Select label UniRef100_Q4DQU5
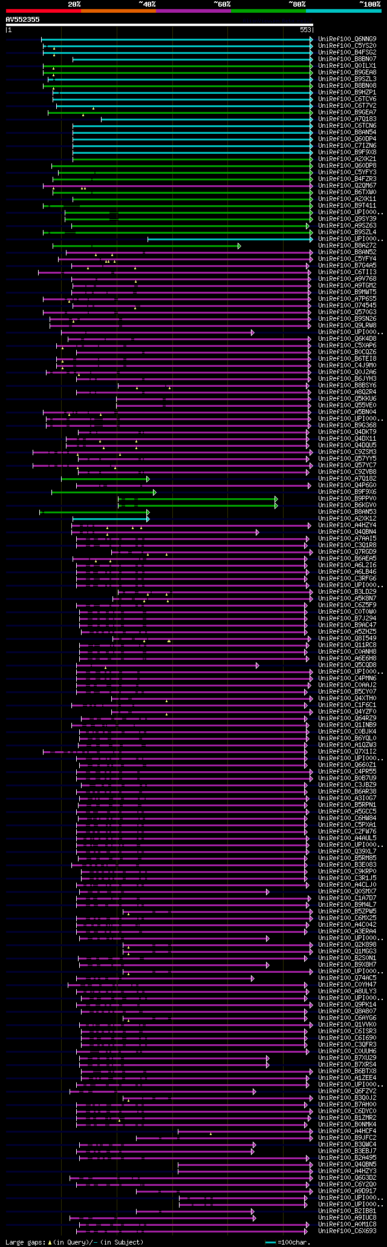The image size is (387, 1247). pyautogui.click(x=347, y=446)
